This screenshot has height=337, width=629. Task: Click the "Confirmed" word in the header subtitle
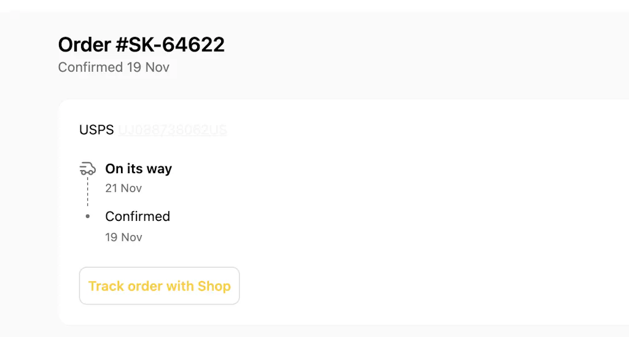91,67
